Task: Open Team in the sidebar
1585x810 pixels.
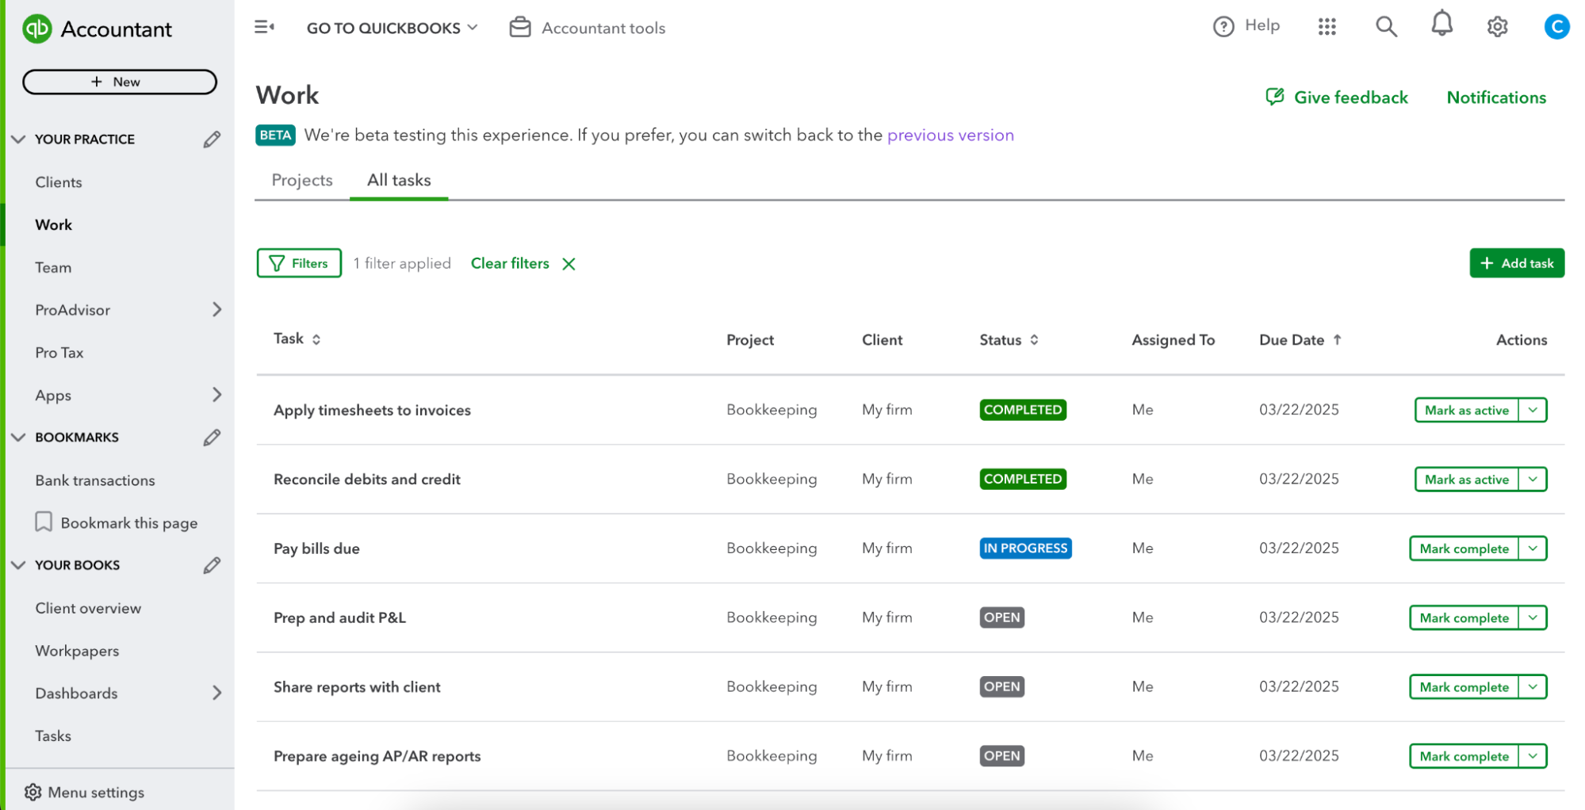Action: (53, 268)
